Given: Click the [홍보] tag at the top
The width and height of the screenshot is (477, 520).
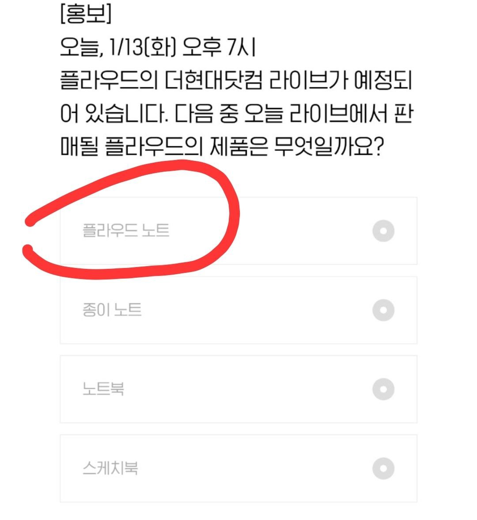Looking at the screenshot, I should tap(86, 14).
